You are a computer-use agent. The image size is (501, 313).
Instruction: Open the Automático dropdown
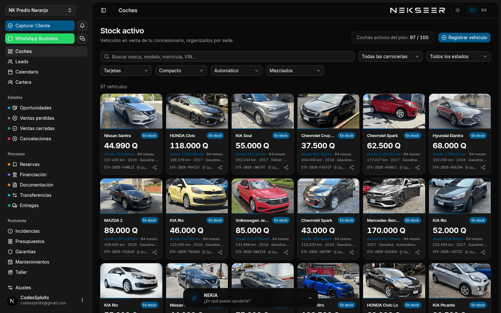click(237, 71)
